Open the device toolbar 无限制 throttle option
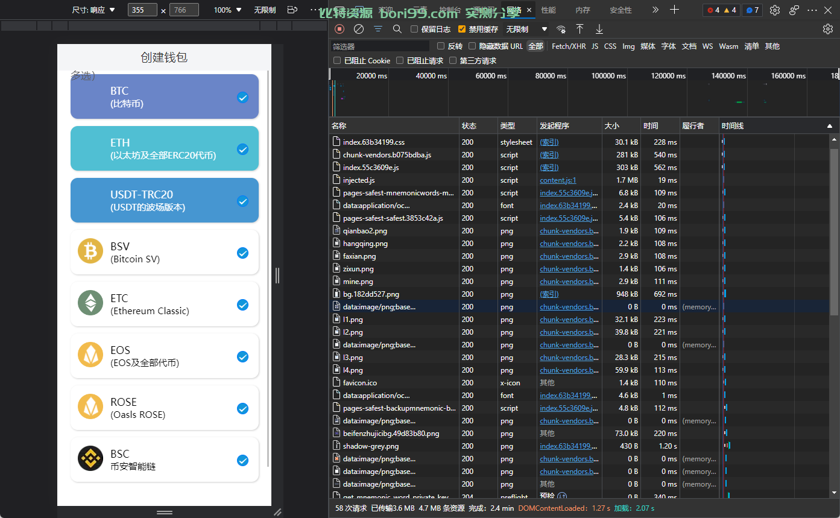This screenshot has height=518, width=840. [x=265, y=10]
